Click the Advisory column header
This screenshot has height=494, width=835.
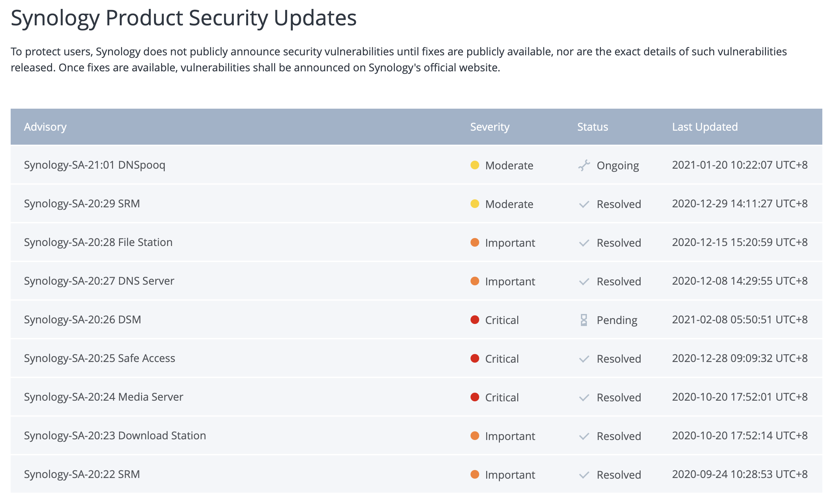(x=45, y=127)
